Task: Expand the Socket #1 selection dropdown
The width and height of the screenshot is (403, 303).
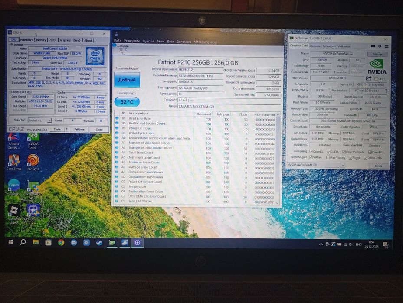Action: [x=49, y=121]
